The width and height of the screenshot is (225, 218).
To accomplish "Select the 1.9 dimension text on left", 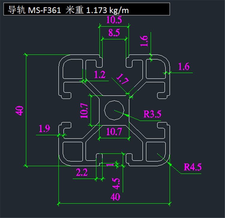I will pos(44,129).
